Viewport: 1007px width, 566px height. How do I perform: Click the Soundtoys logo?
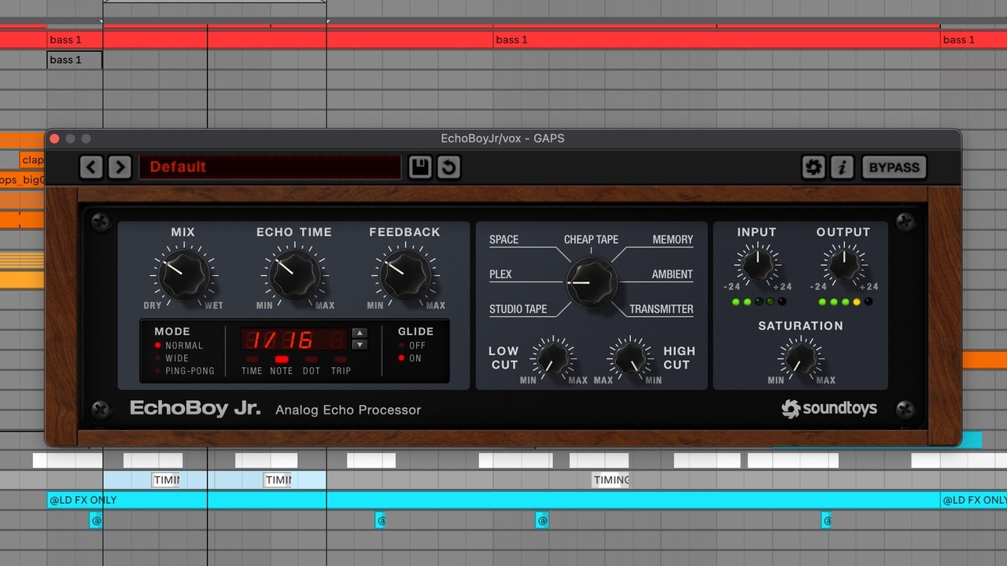point(829,408)
